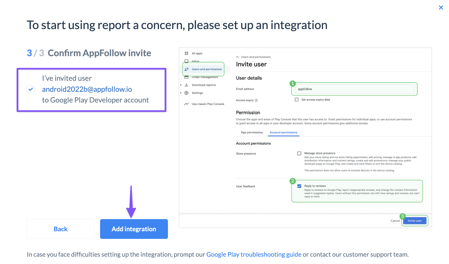The height and width of the screenshot is (264, 449).
Task: Expand the Download reports arrow in the illustration
Action: [181, 85]
